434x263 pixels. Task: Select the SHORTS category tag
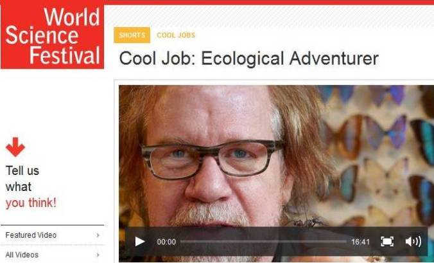(x=132, y=35)
